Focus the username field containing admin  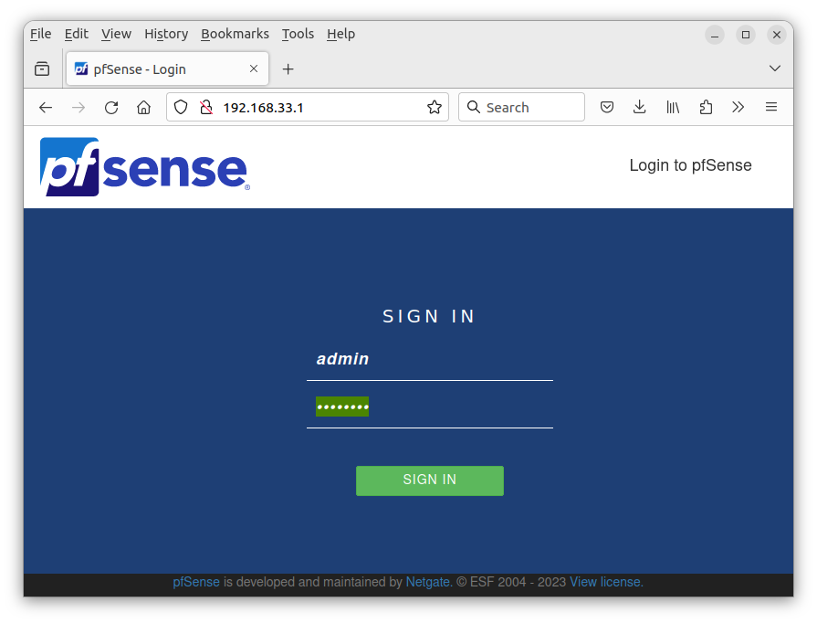[429, 359]
